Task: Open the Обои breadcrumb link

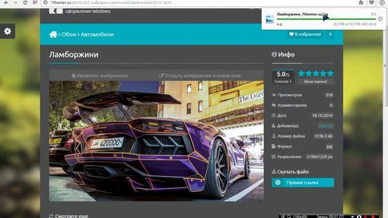Action: tap(69, 35)
